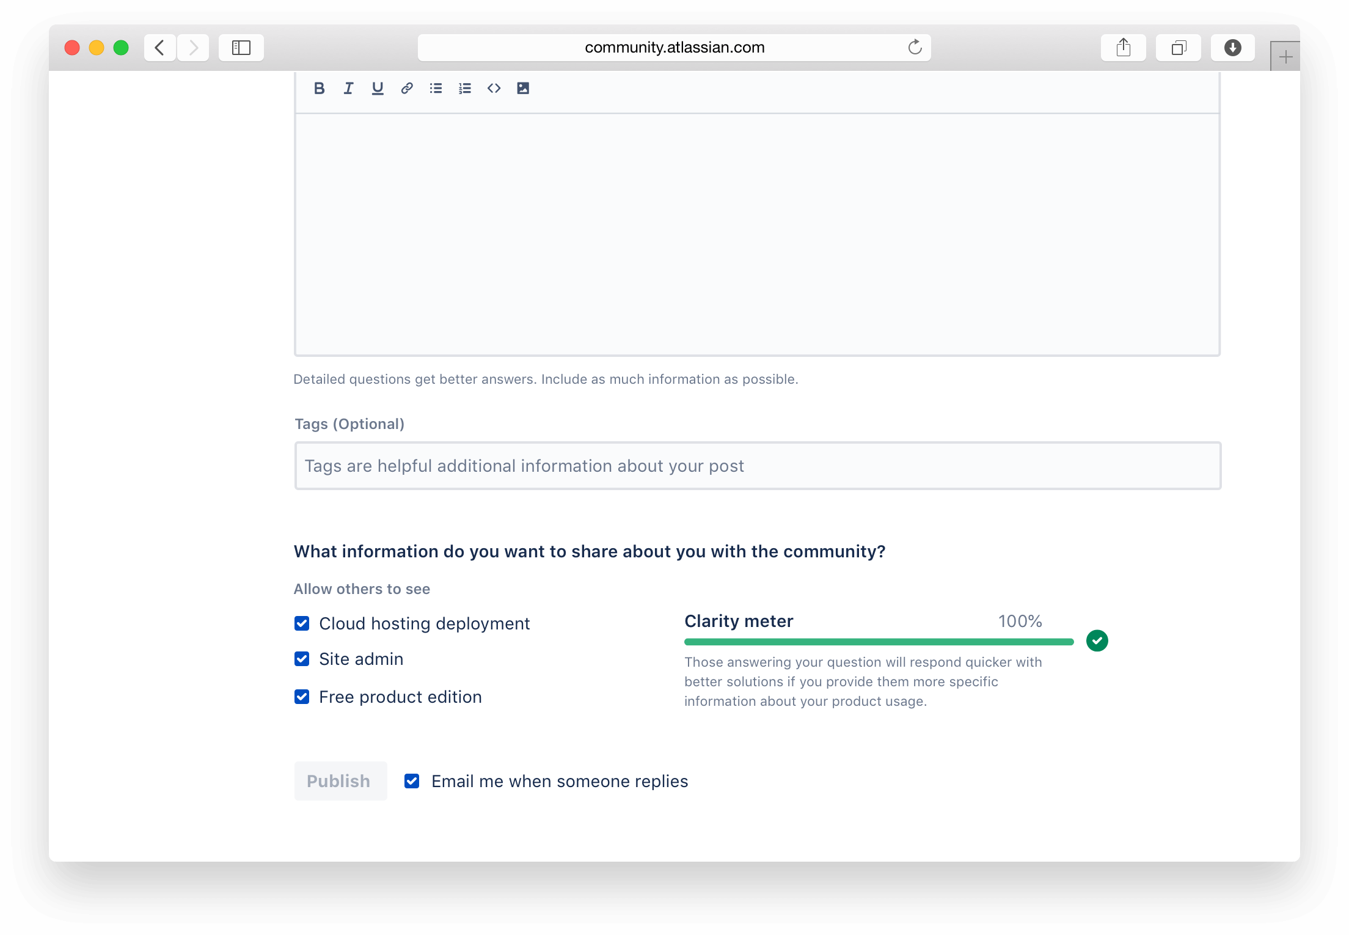The width and height of the screenshot is (1349, 935).
Task: Uncheck the Site admin checkbox
Action: click(x=302, y=659)
